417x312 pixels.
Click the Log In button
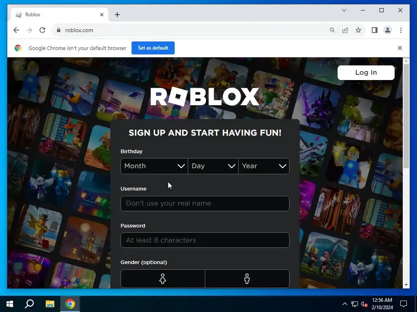pos(366,72)
